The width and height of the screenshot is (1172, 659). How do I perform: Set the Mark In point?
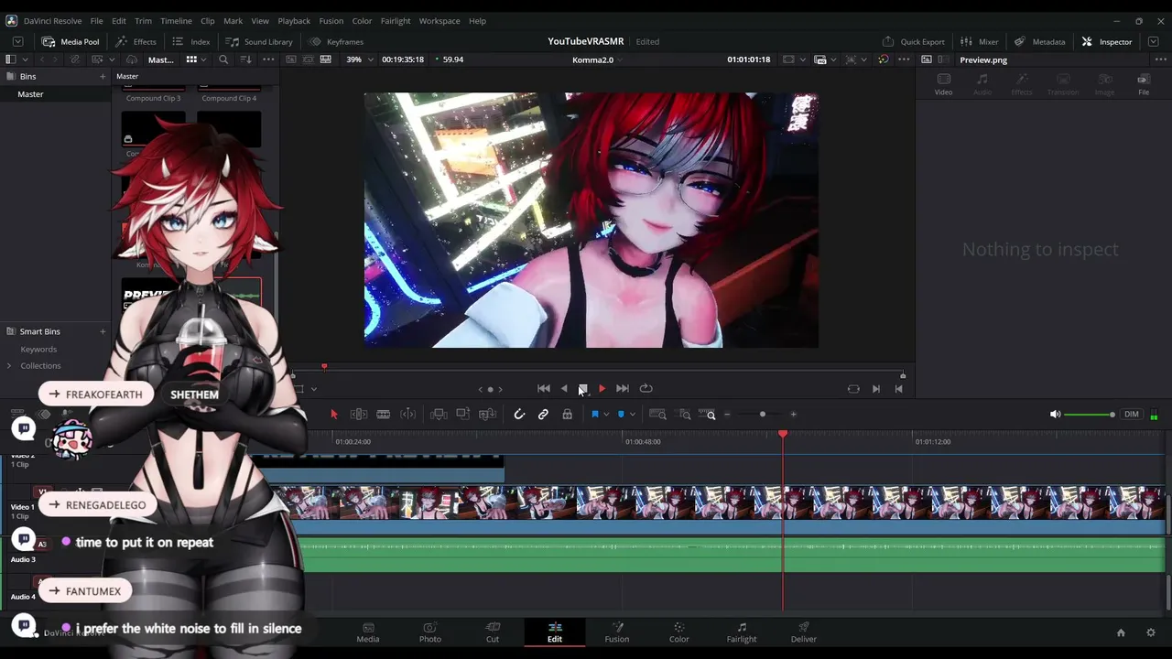(876, 389)
